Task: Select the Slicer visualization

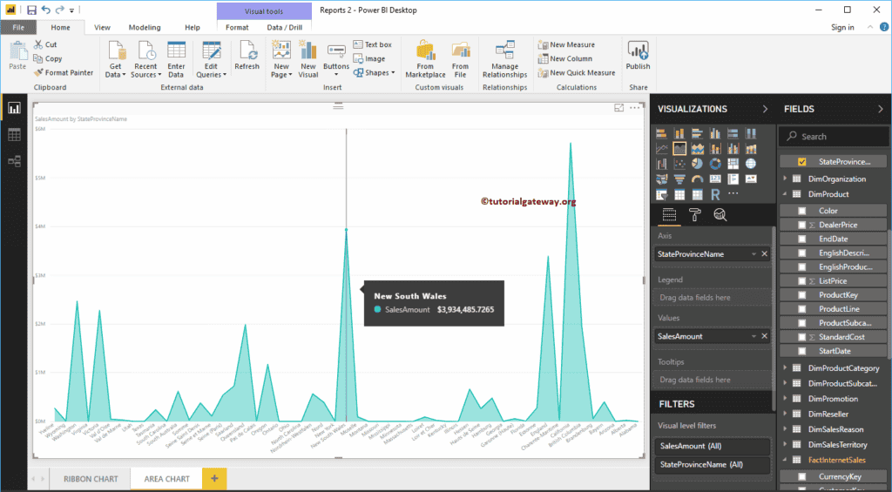Action: pos(661,194)
